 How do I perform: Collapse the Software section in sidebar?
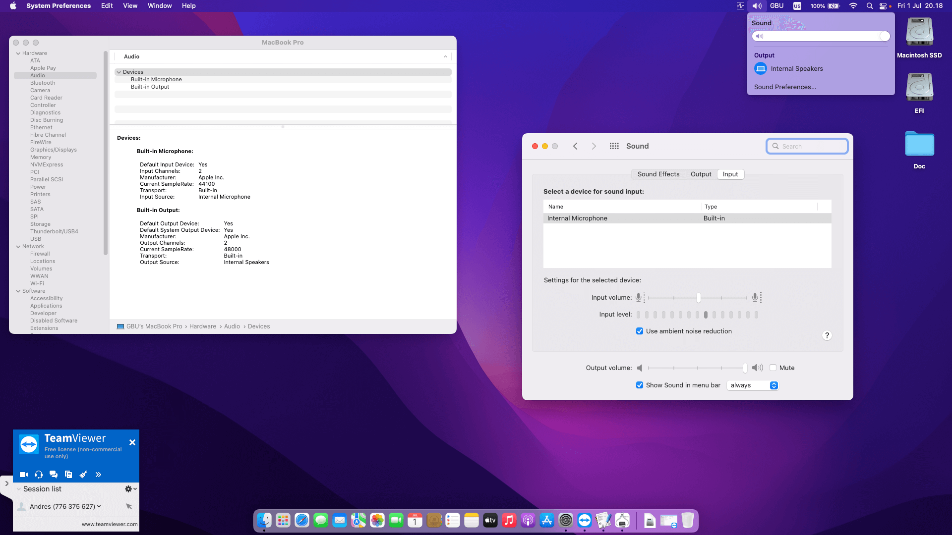(x=18, y=291)
